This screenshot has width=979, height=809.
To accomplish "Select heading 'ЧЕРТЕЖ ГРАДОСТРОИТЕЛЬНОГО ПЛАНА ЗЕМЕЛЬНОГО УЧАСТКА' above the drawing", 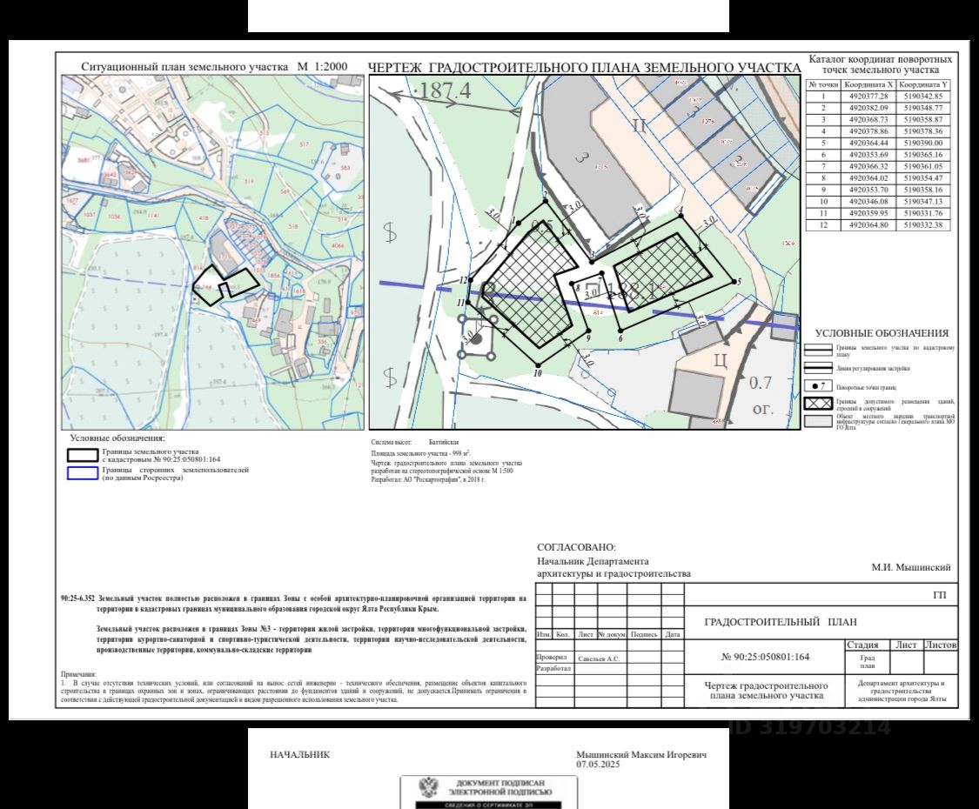I will 584,68.
